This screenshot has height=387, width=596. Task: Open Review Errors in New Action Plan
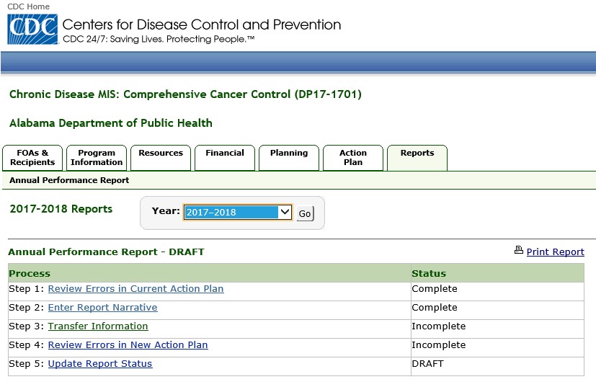pos(128,345)
